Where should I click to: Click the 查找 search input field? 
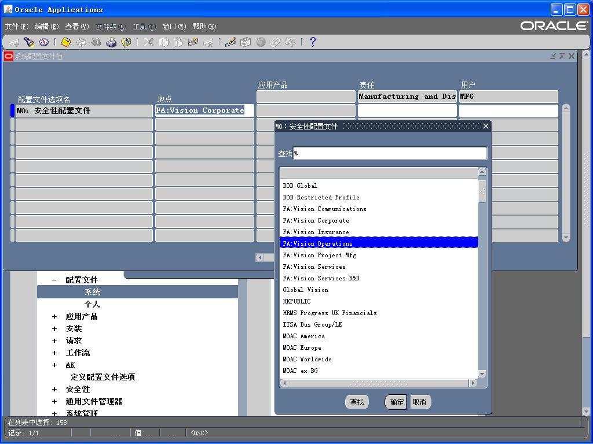click(x=390, y=153)
